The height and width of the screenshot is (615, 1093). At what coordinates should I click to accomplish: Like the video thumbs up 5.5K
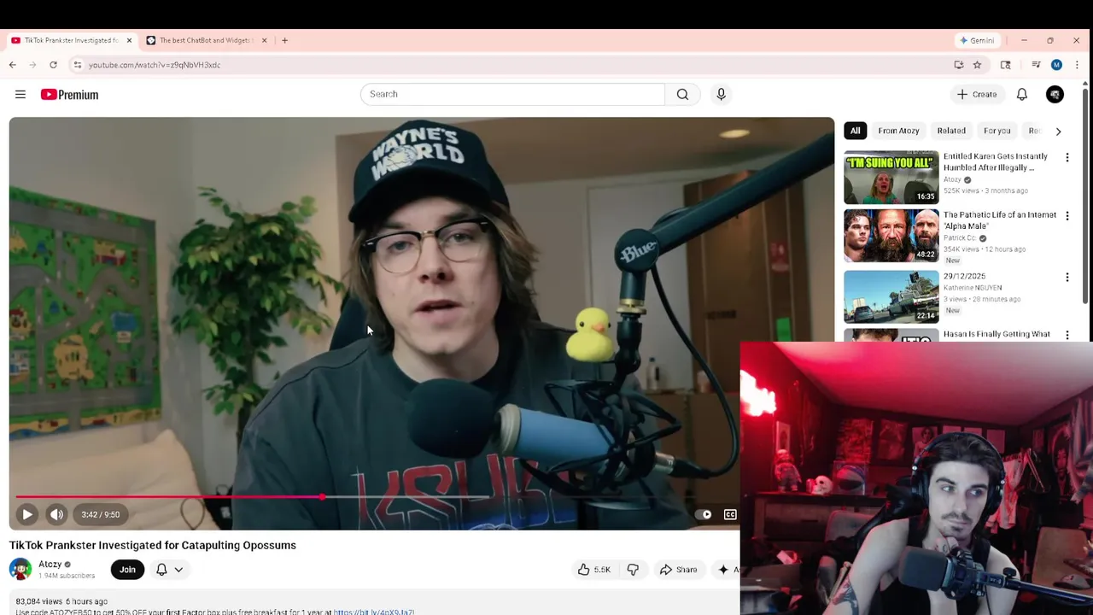[x=593, y=570]
